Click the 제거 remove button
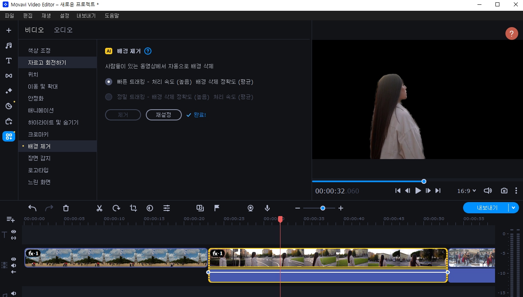Image resolution: width=523 pixels, height=297 pixels. click(123, 115)
